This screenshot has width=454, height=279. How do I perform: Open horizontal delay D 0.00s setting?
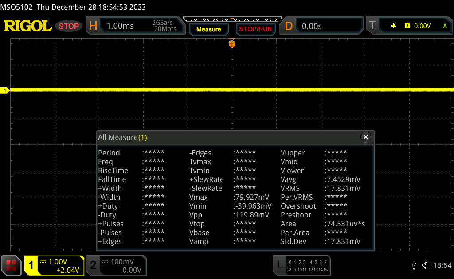pyautogui.click(x=321, y=26)
